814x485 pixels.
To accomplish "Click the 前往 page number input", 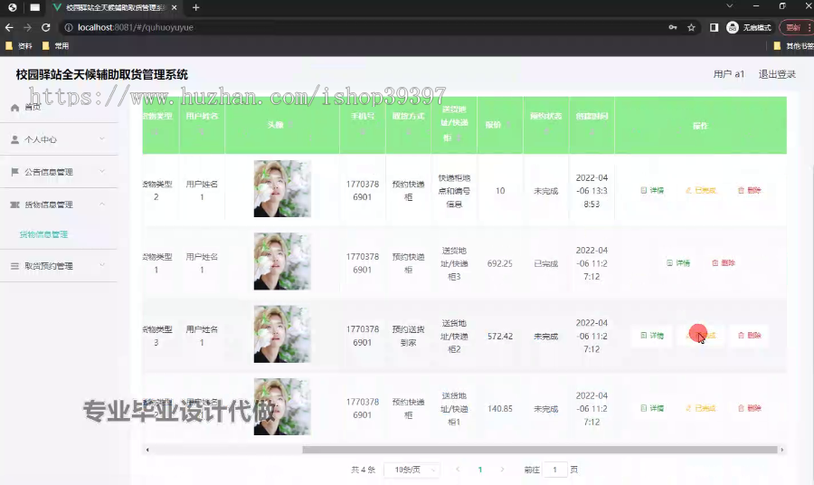I will tap(554, 470).
